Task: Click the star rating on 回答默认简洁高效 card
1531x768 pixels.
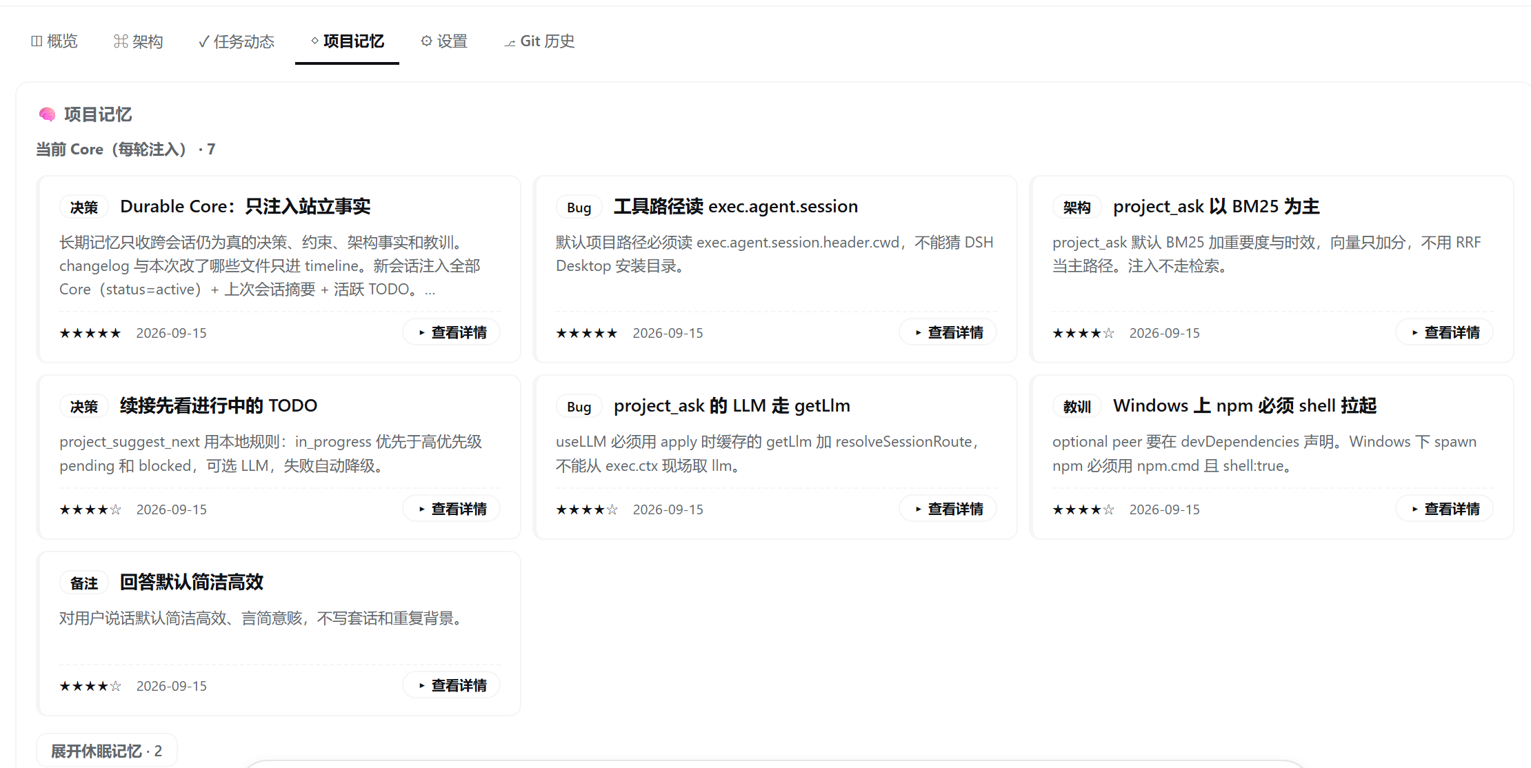Action: point(90,686)
